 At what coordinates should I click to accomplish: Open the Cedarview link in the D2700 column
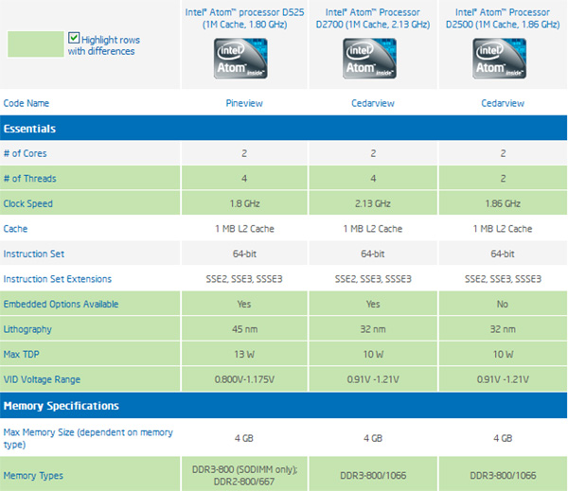point(373,103)
